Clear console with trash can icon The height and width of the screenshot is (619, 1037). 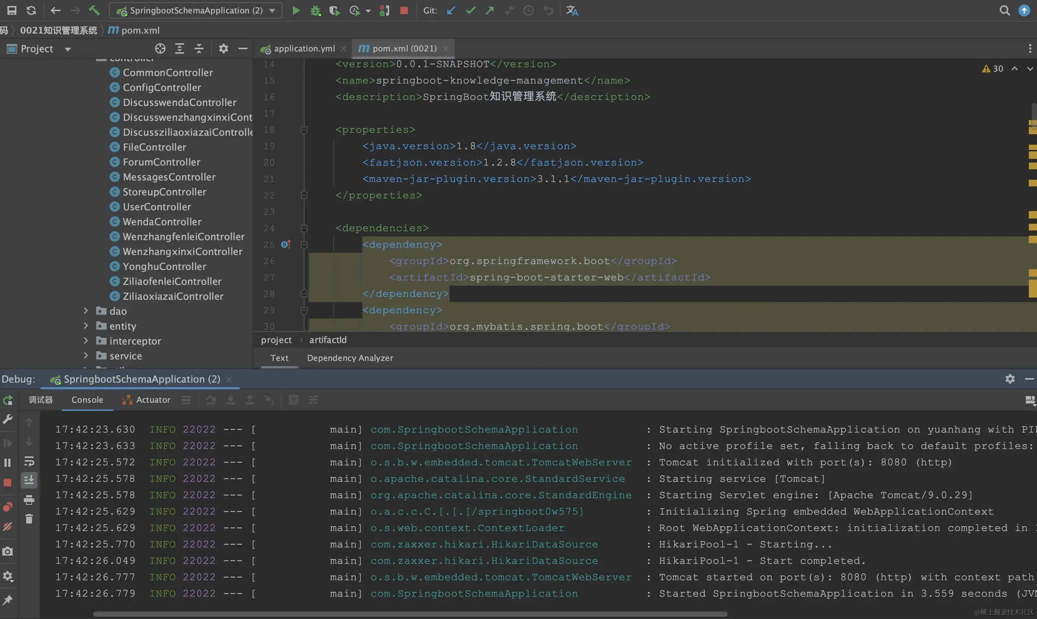click(x=29, y=519)
